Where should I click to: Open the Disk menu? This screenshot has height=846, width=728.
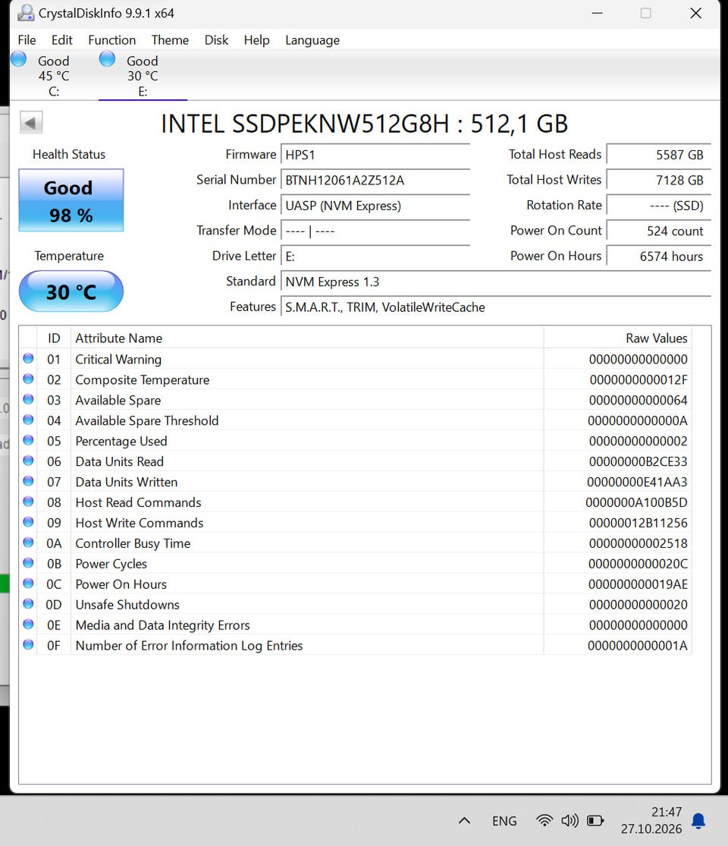pos(216,40)
